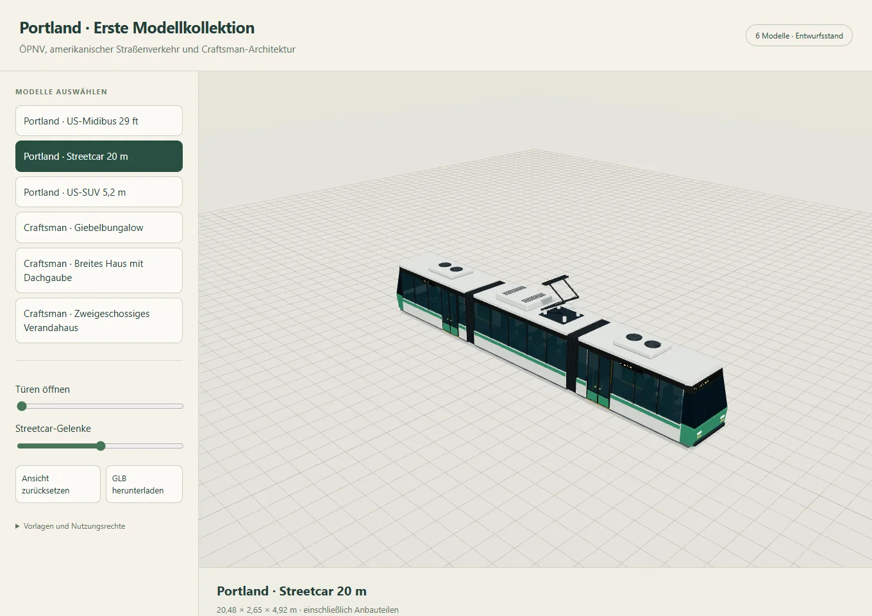
Task: Open the Craftsman Giebelbungalow model
Action: tap(99, 228)
